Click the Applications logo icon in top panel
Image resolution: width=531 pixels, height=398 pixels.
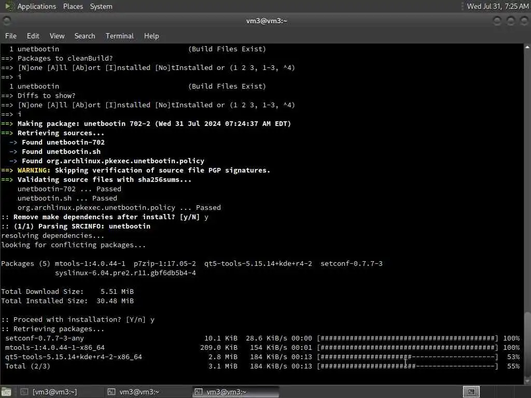pyautogui.click(x=9, y=6)
